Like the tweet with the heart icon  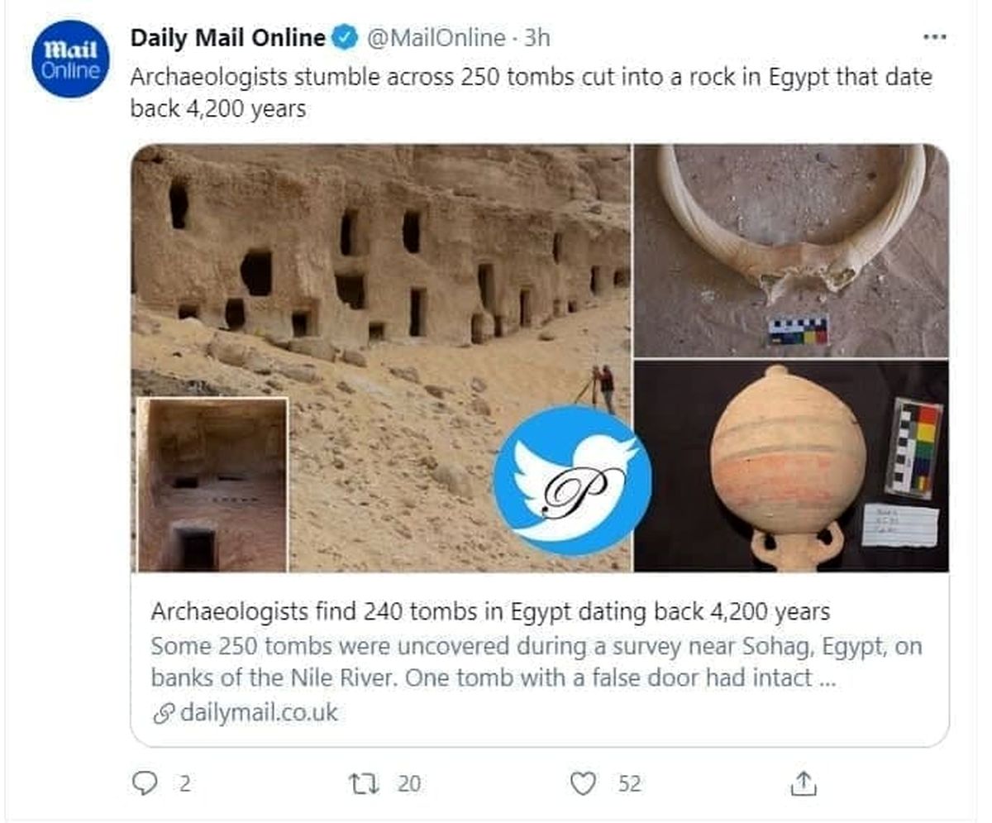click(584, 782)
